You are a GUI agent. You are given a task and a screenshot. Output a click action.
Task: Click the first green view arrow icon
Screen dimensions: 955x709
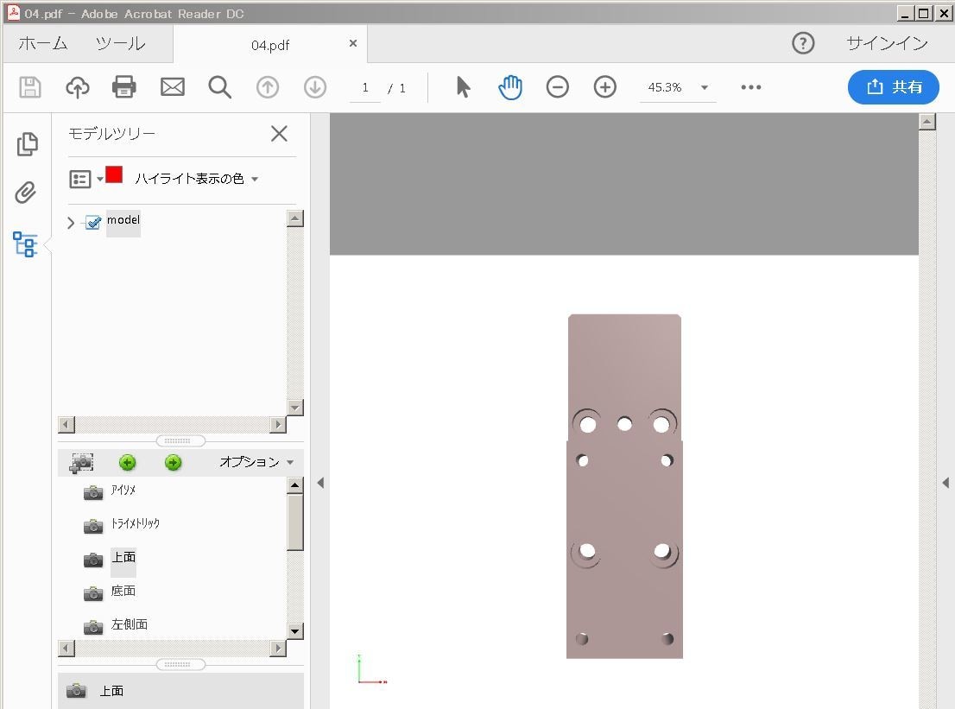127,463
